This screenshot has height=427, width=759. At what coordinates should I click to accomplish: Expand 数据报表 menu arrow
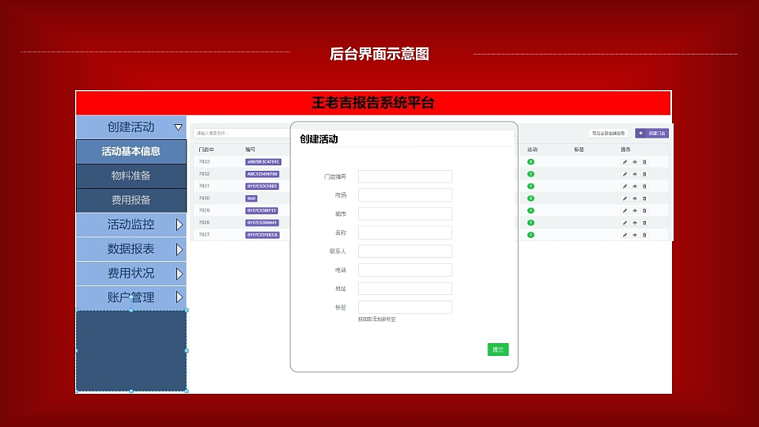tap(179, 249)
